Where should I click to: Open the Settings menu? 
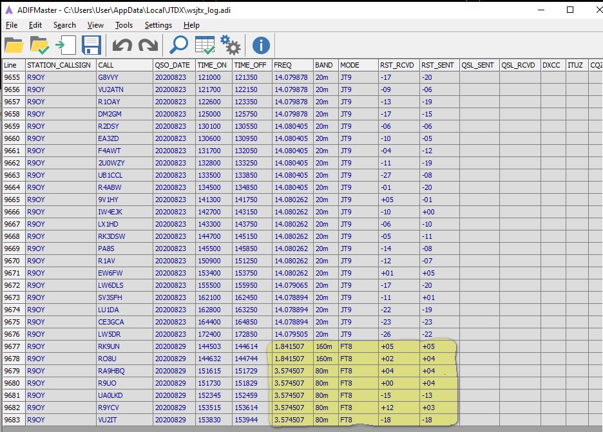click(x=158, y=25)
